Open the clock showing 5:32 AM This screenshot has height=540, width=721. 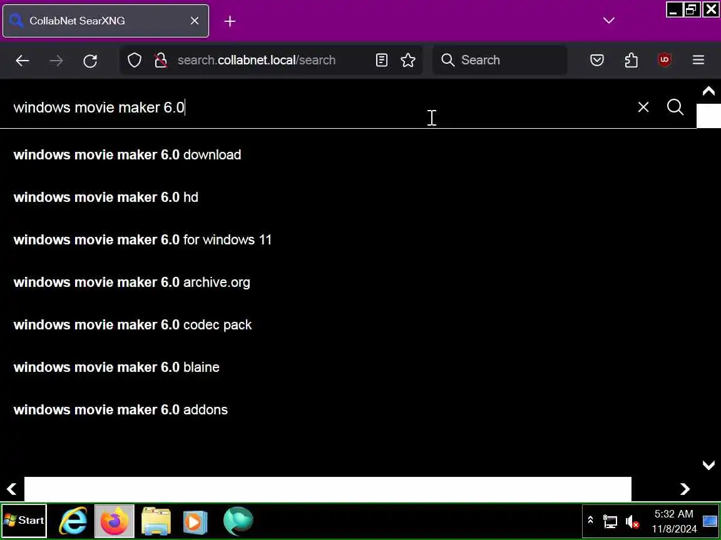[674, 521]
